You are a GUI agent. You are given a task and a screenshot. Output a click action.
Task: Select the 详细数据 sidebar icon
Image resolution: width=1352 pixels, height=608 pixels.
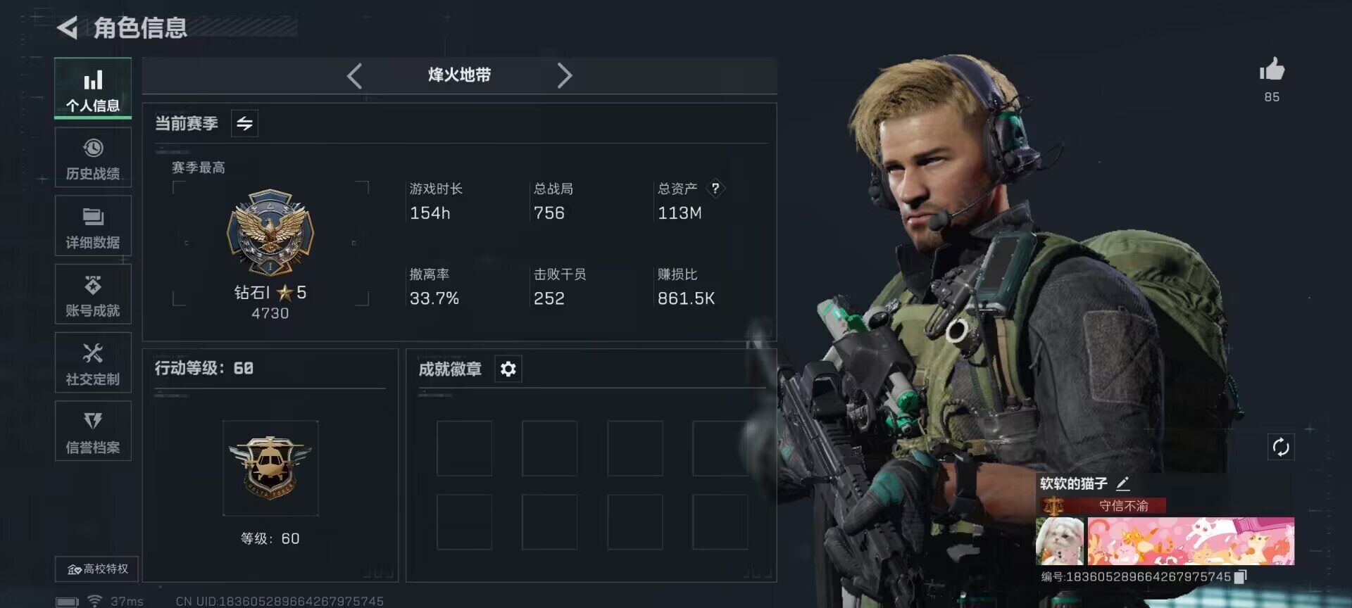point(93,226)
